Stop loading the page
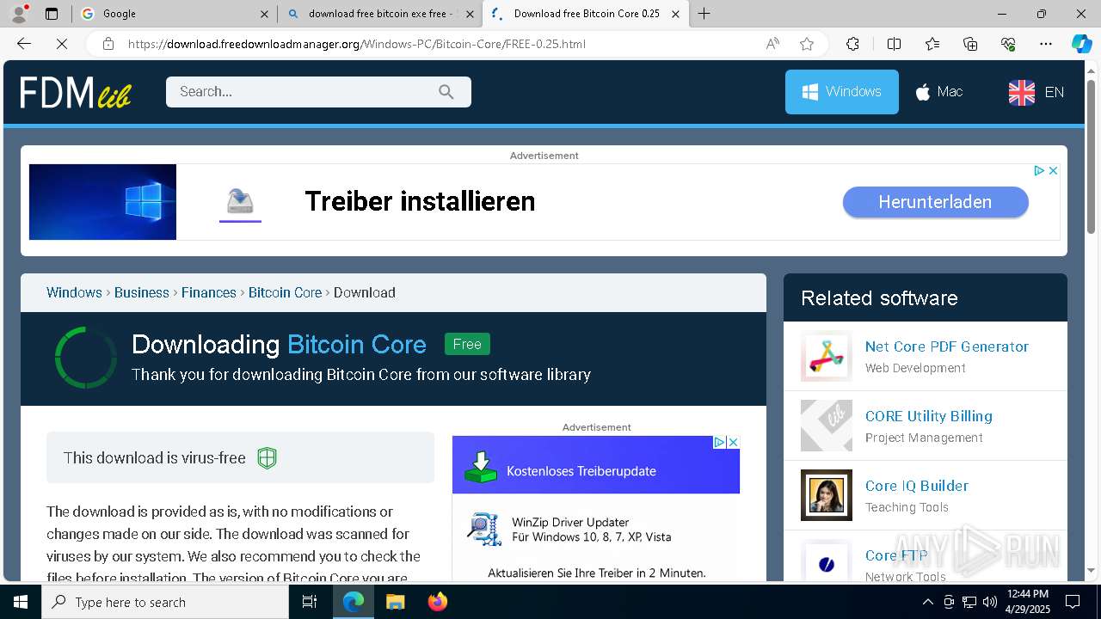This screenshot has height=619, width=1101. tap(62, 44)
